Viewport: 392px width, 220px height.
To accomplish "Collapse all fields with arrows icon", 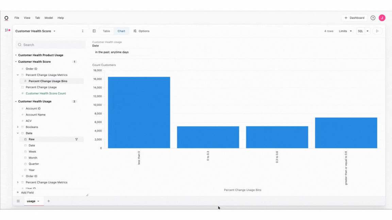I will (82, 31).
